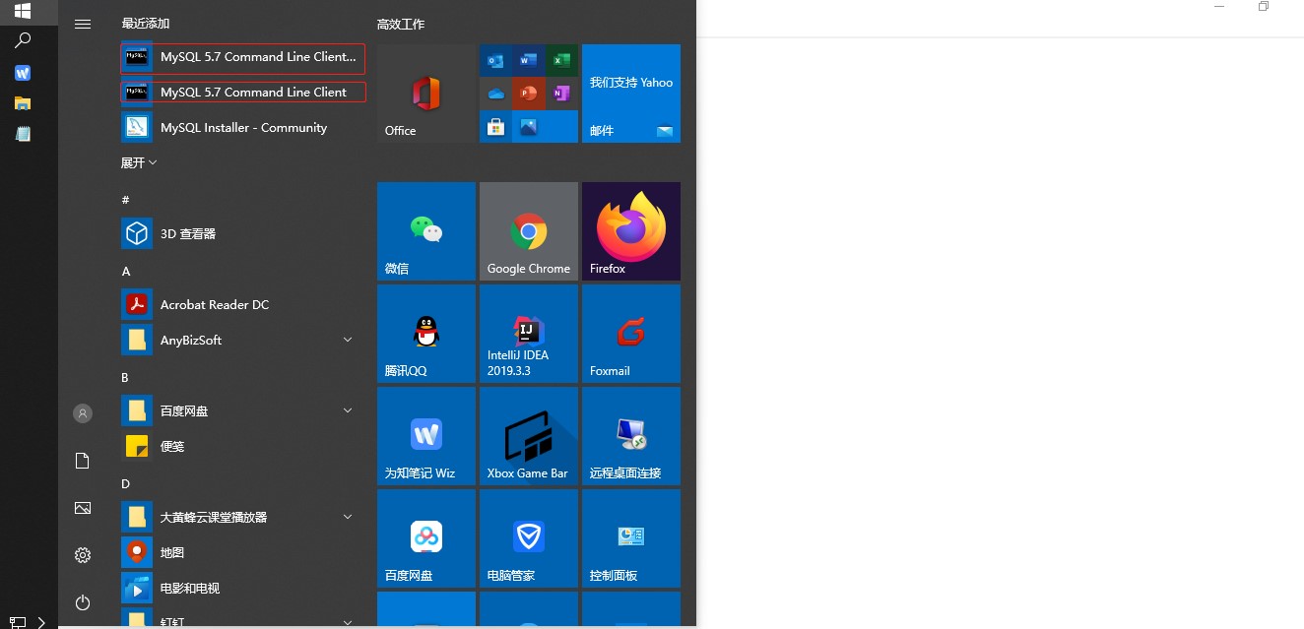This screenshot has width=1304, height=629.
Task: Open the notepad icon on taskbar
Action: pos(22,133)
